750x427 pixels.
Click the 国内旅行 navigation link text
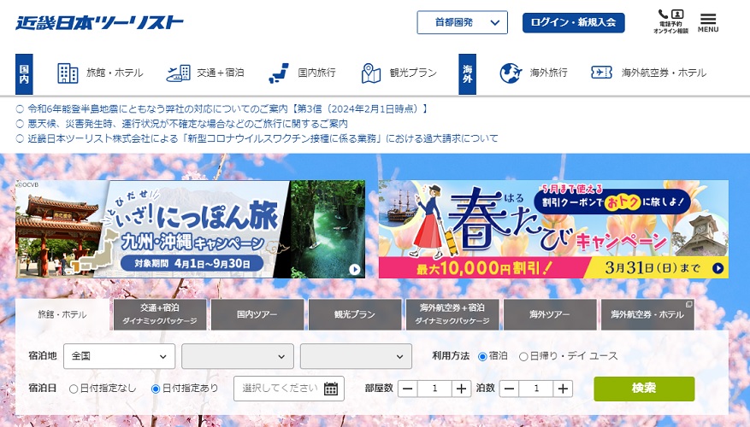click(x=316, y=73)
